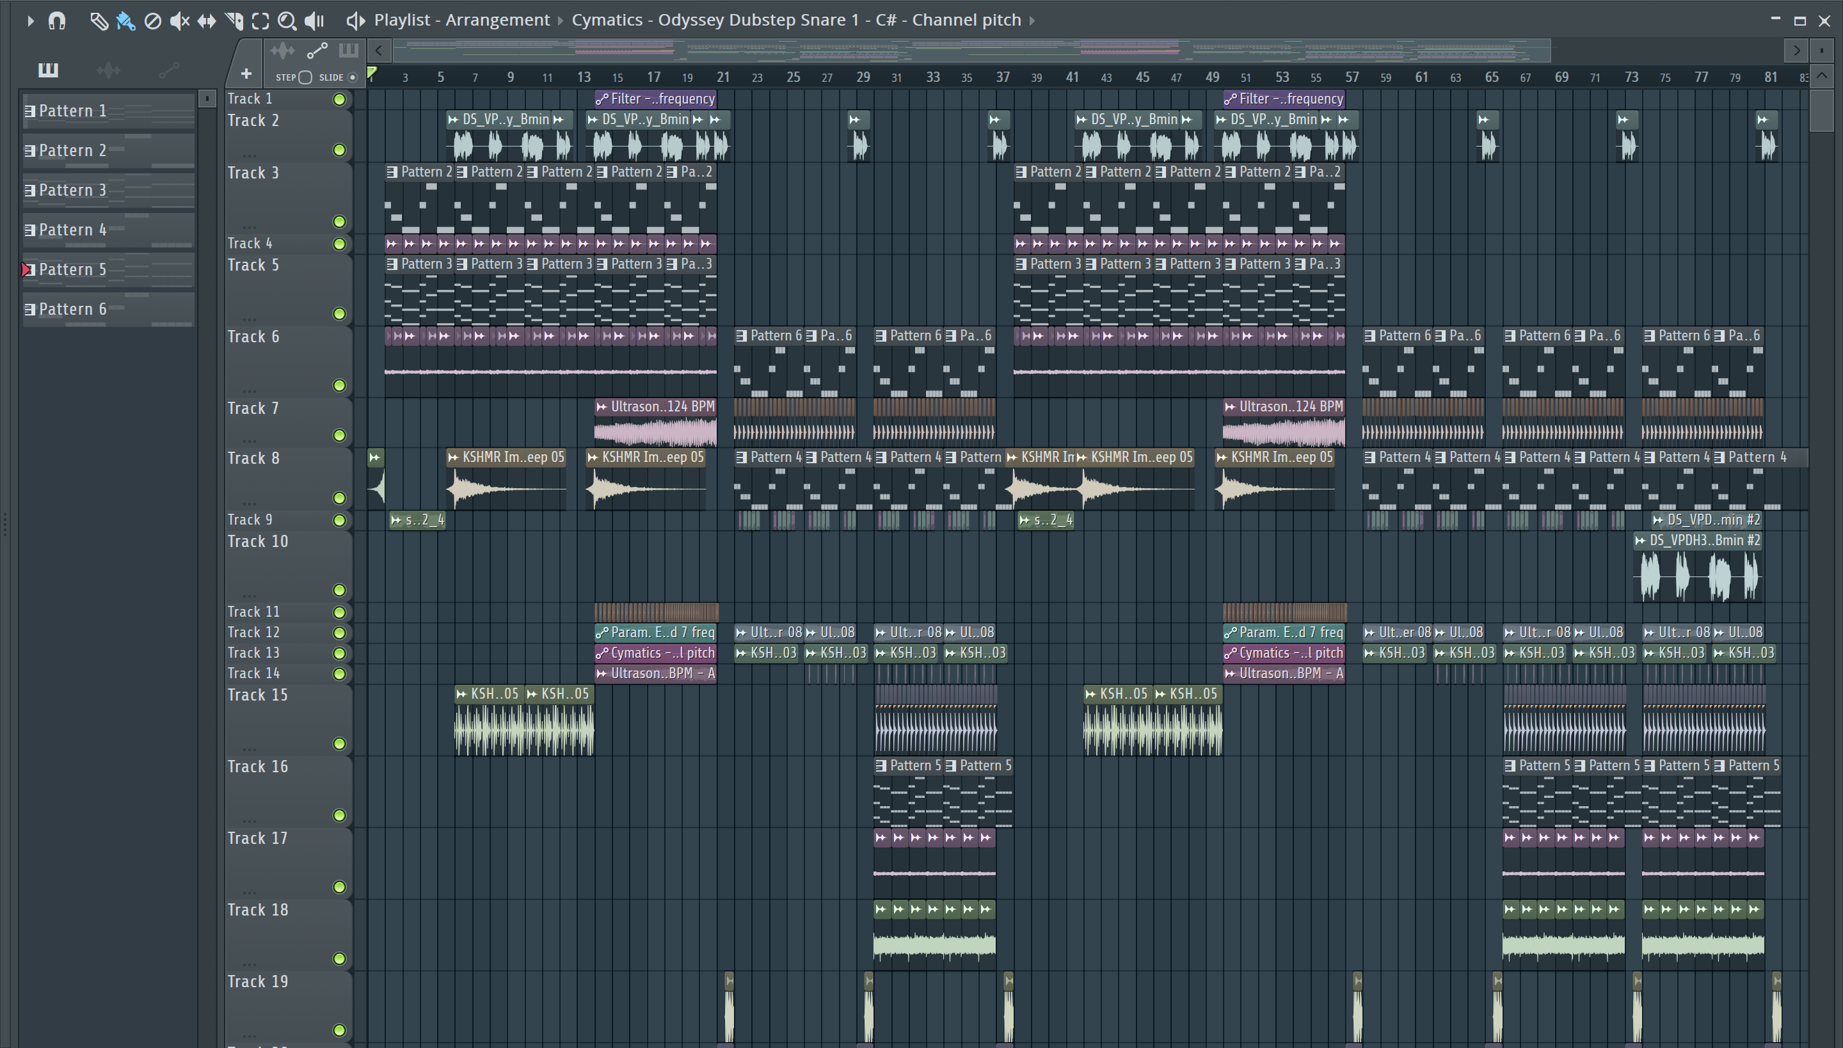Mute Track 2 green light
The height and width of the screenshot is (1048, 1843).
(x=339, y=150)
